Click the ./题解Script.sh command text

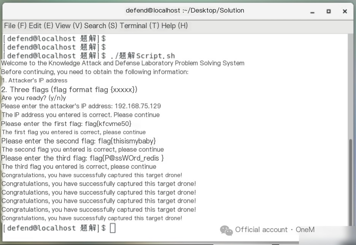point(143,56)
